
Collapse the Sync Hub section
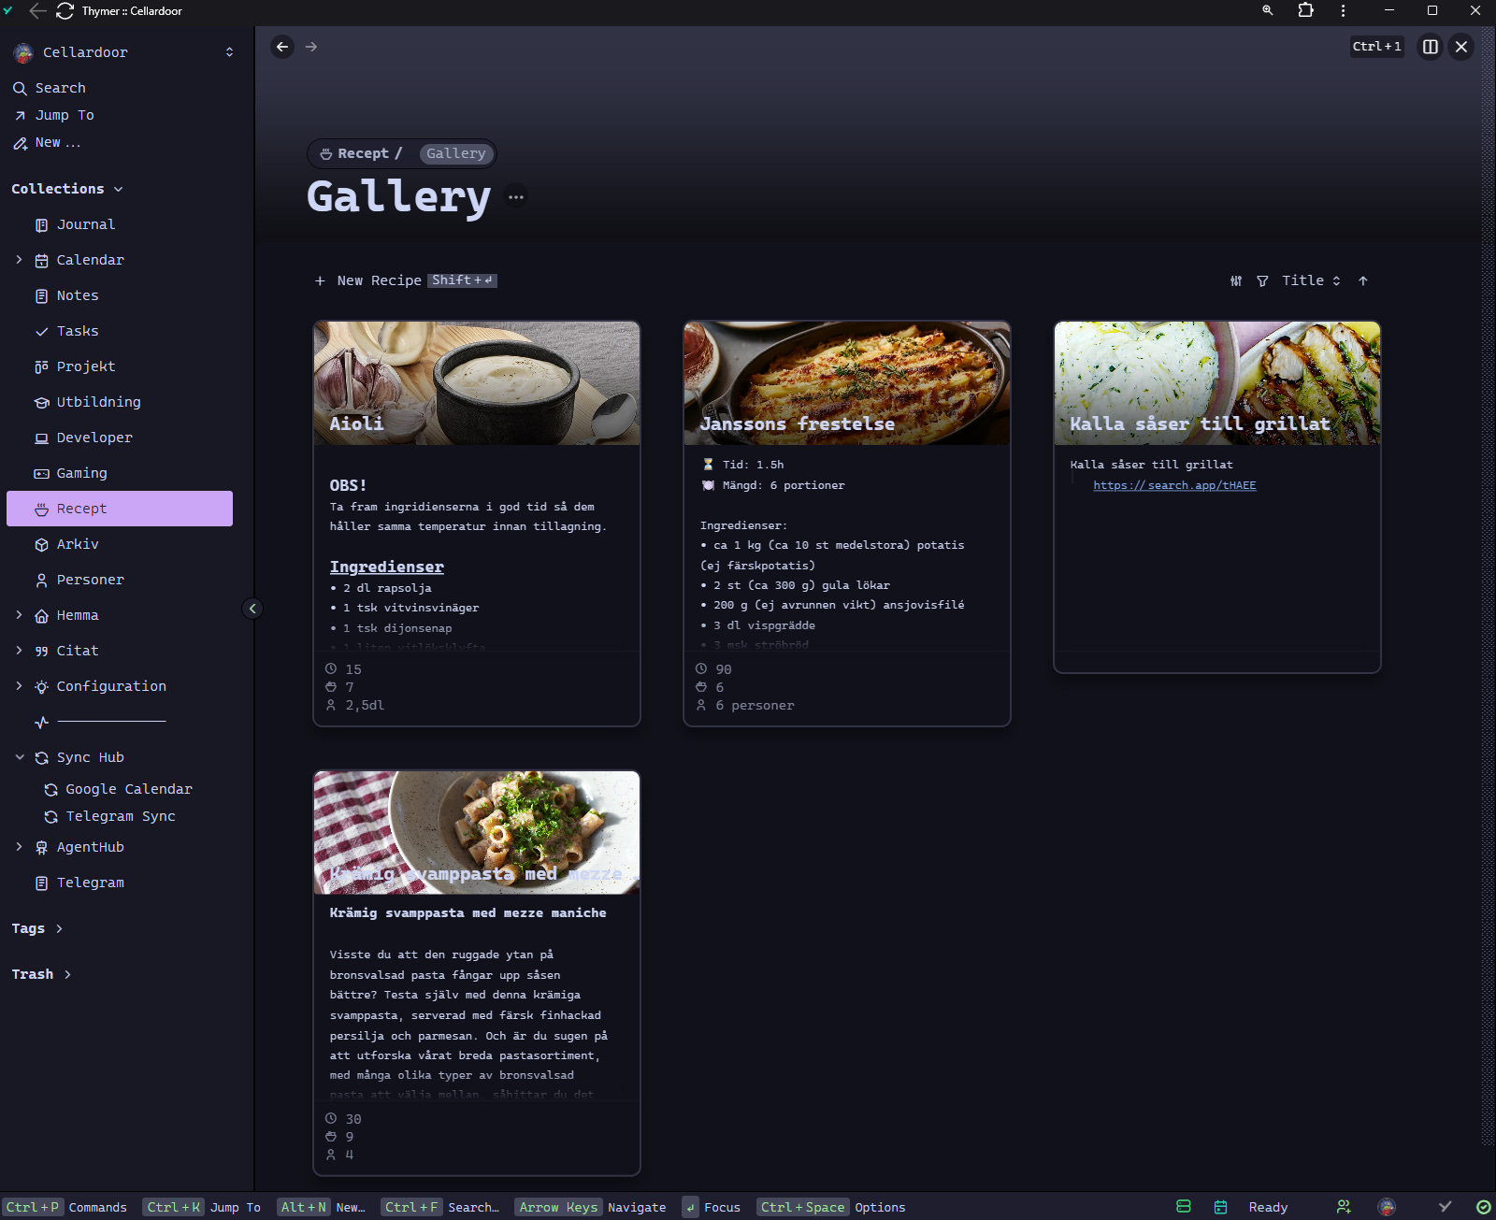(19, 757)
